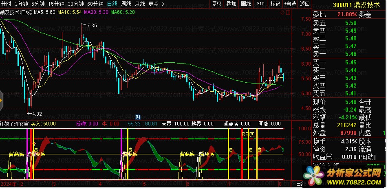The width and height of the screenshot is (388, 189).
Task: Click the 卖一 5.46 order row
Action: (349, 54)
